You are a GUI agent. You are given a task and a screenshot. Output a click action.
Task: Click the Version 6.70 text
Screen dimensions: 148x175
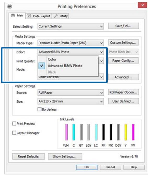pyautogui.click(x=129, y=156)
